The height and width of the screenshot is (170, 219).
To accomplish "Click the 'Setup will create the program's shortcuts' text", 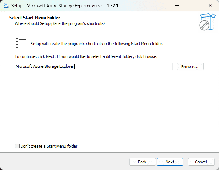I will (x=97, y=44).
